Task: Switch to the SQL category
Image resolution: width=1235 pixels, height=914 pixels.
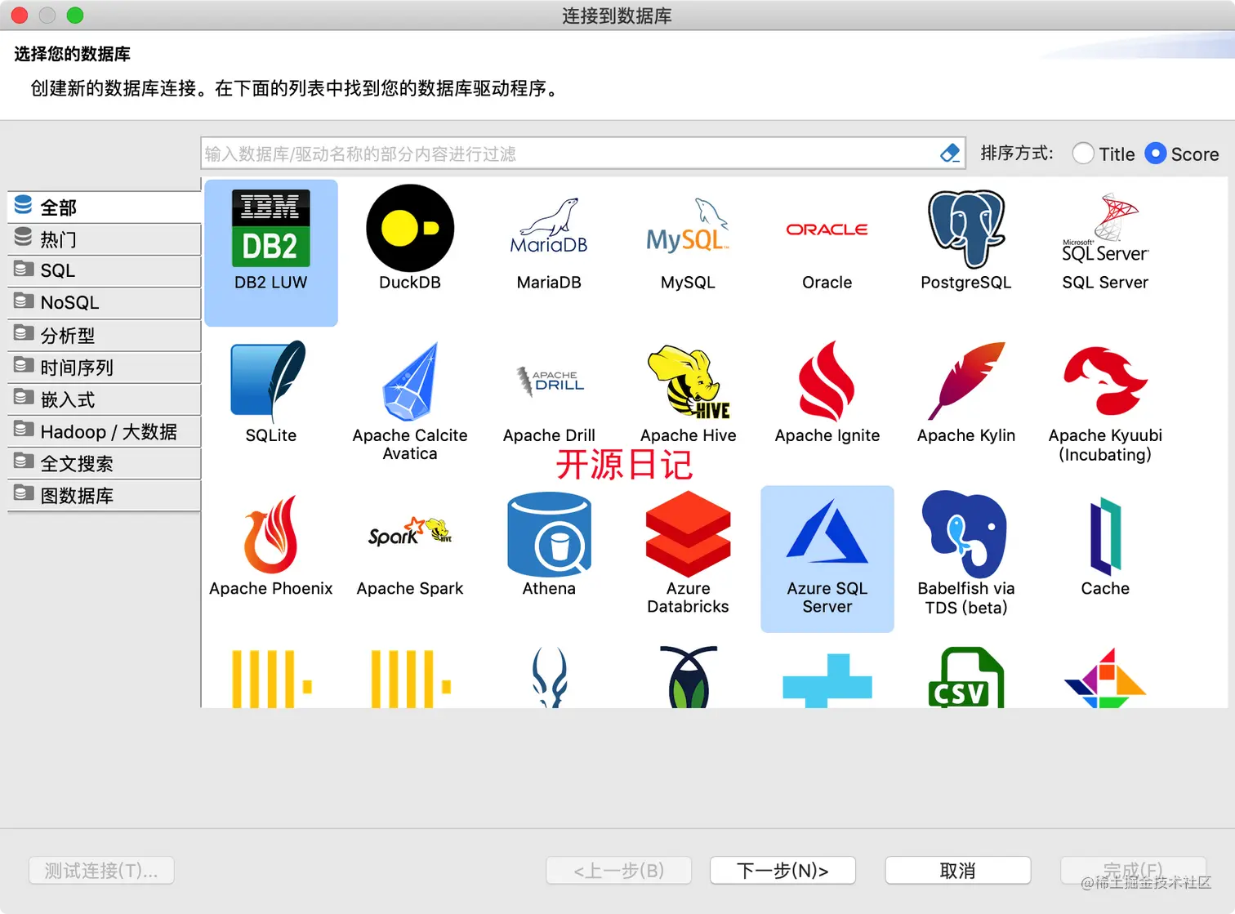Action: point(105,271)
